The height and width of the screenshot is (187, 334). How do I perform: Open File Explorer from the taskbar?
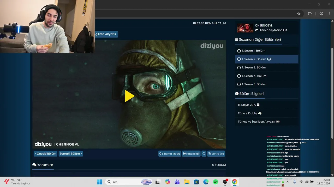point(187,182)
